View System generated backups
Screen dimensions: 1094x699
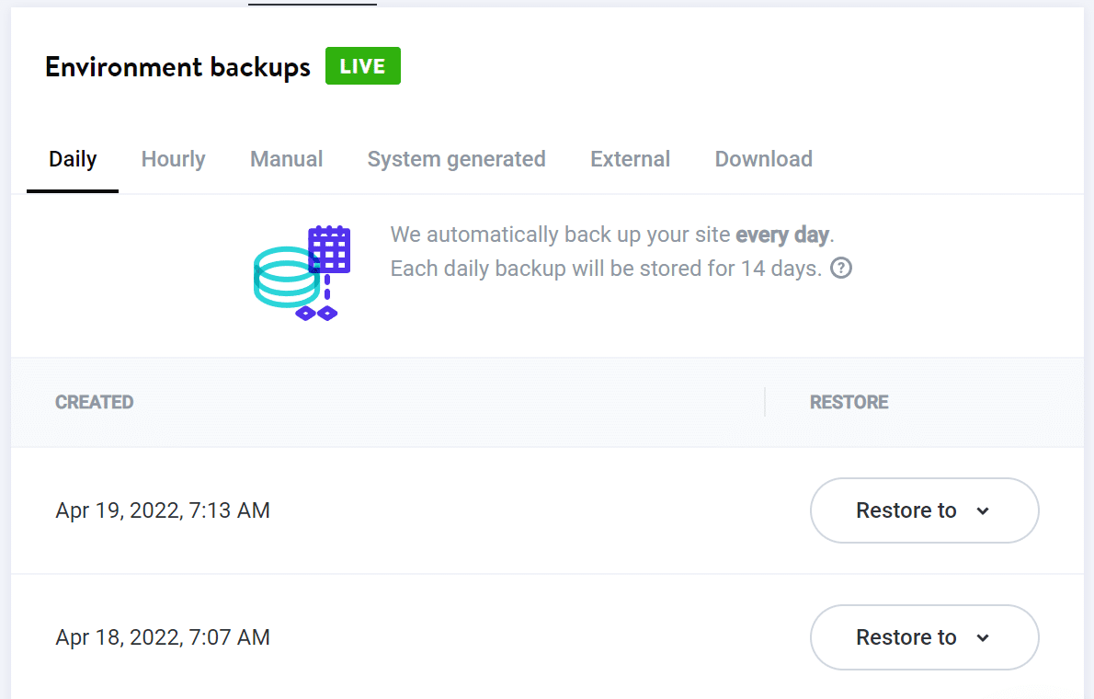click(x=456, y=158)
